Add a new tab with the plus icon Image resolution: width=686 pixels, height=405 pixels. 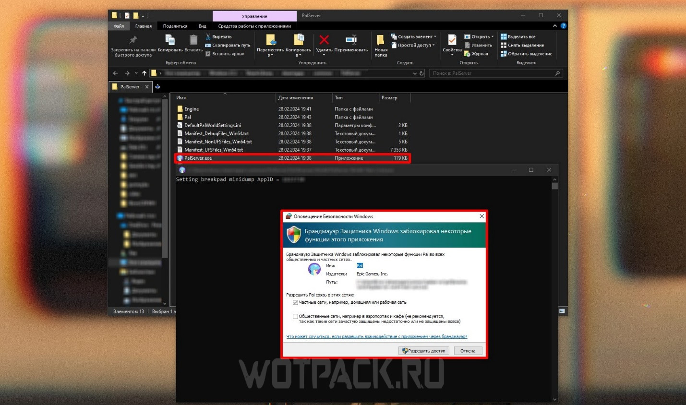(157, 87)
